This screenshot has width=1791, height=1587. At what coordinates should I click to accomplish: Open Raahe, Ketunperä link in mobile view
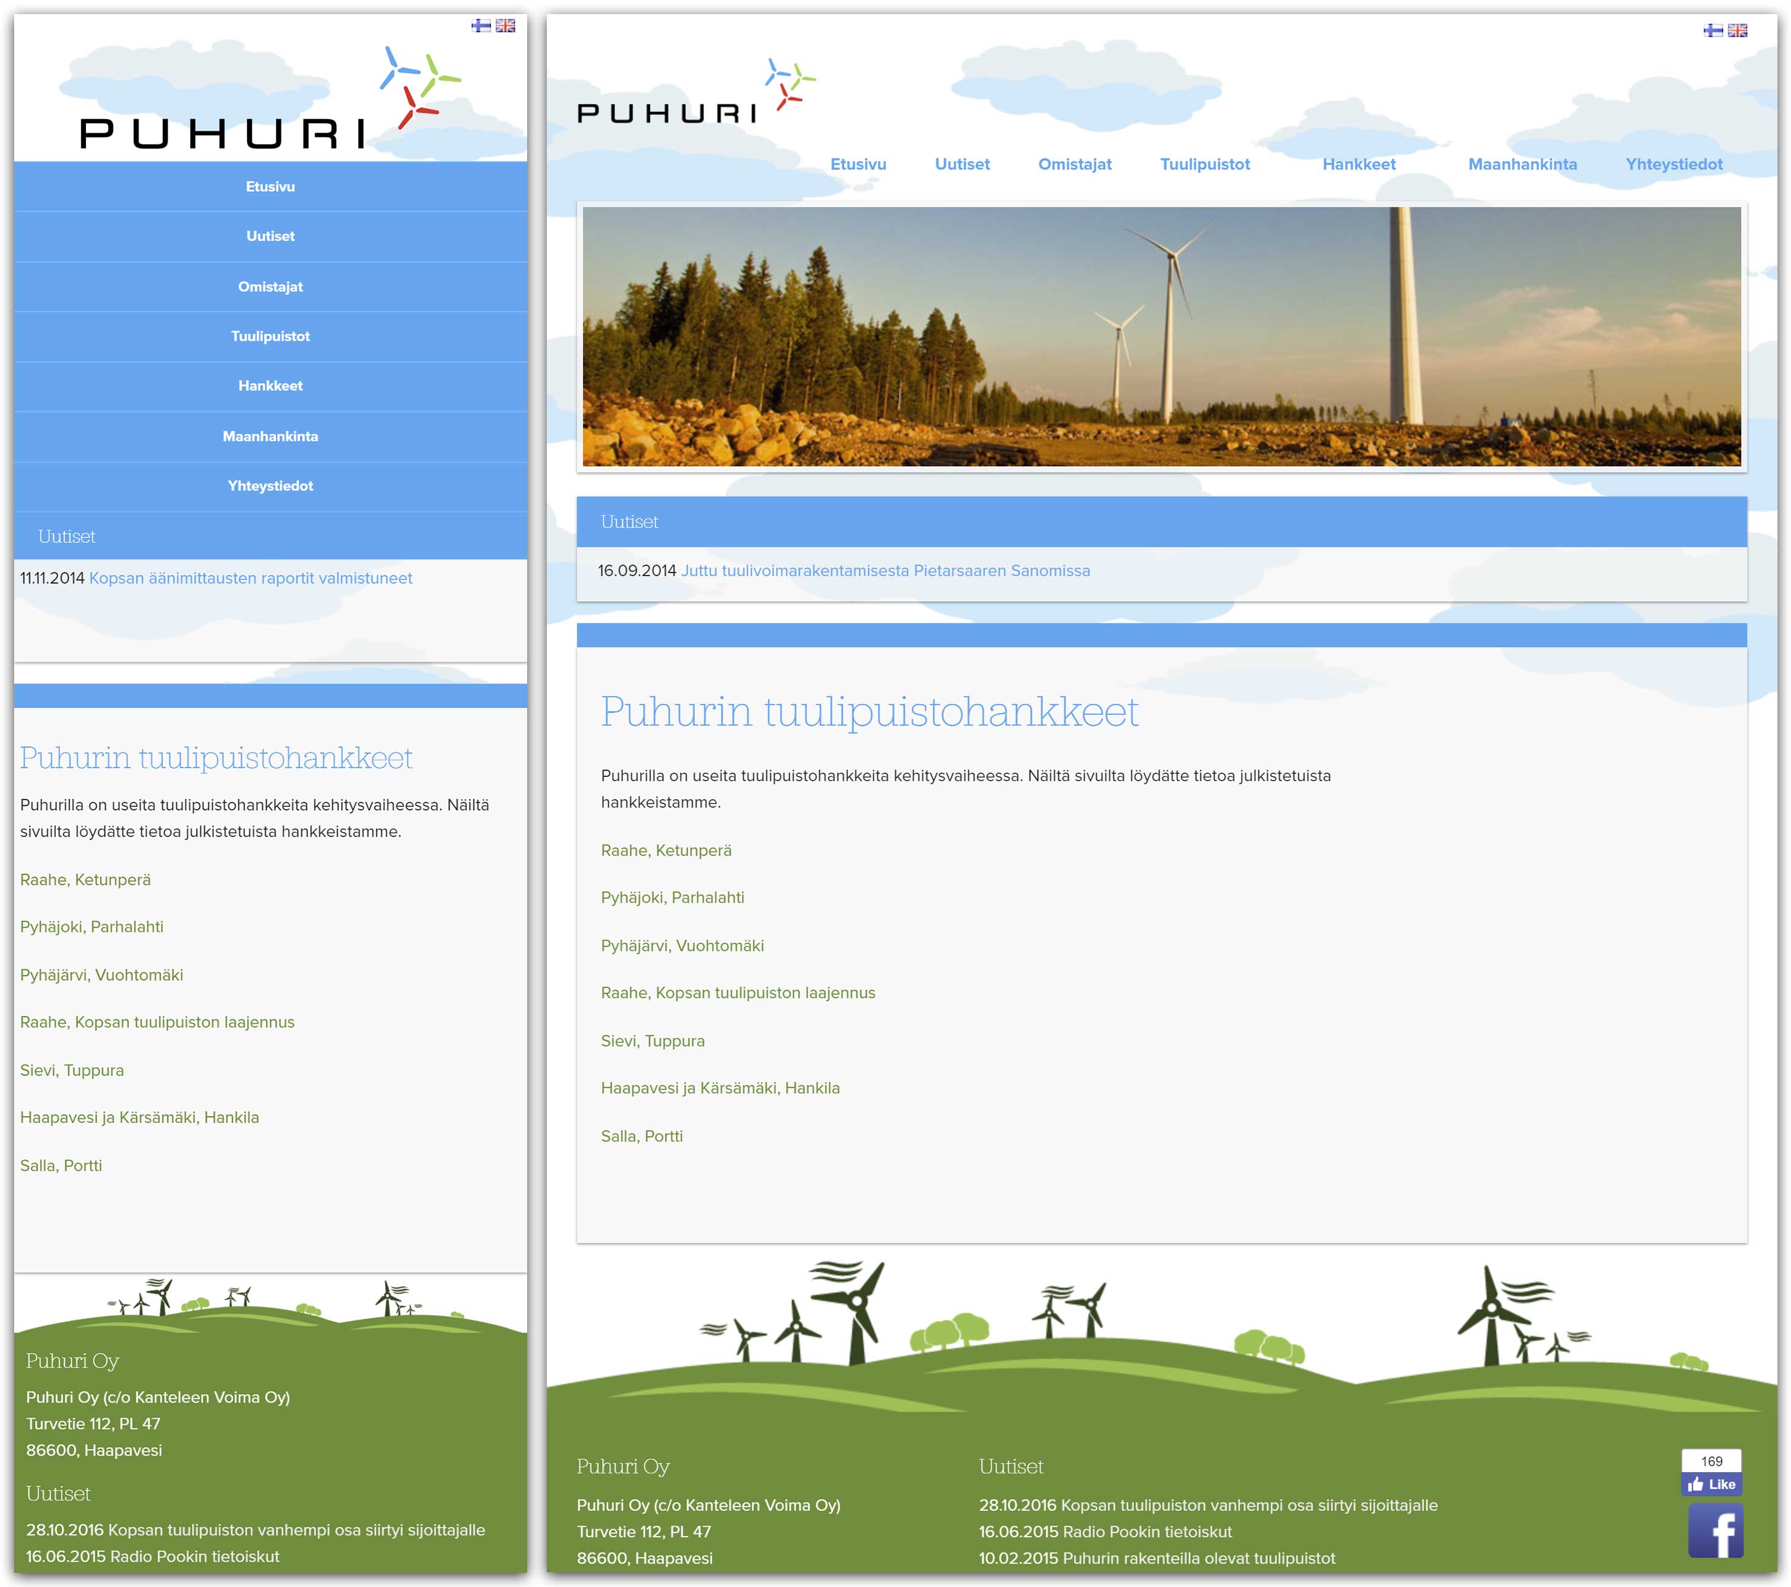pos(86,879)
